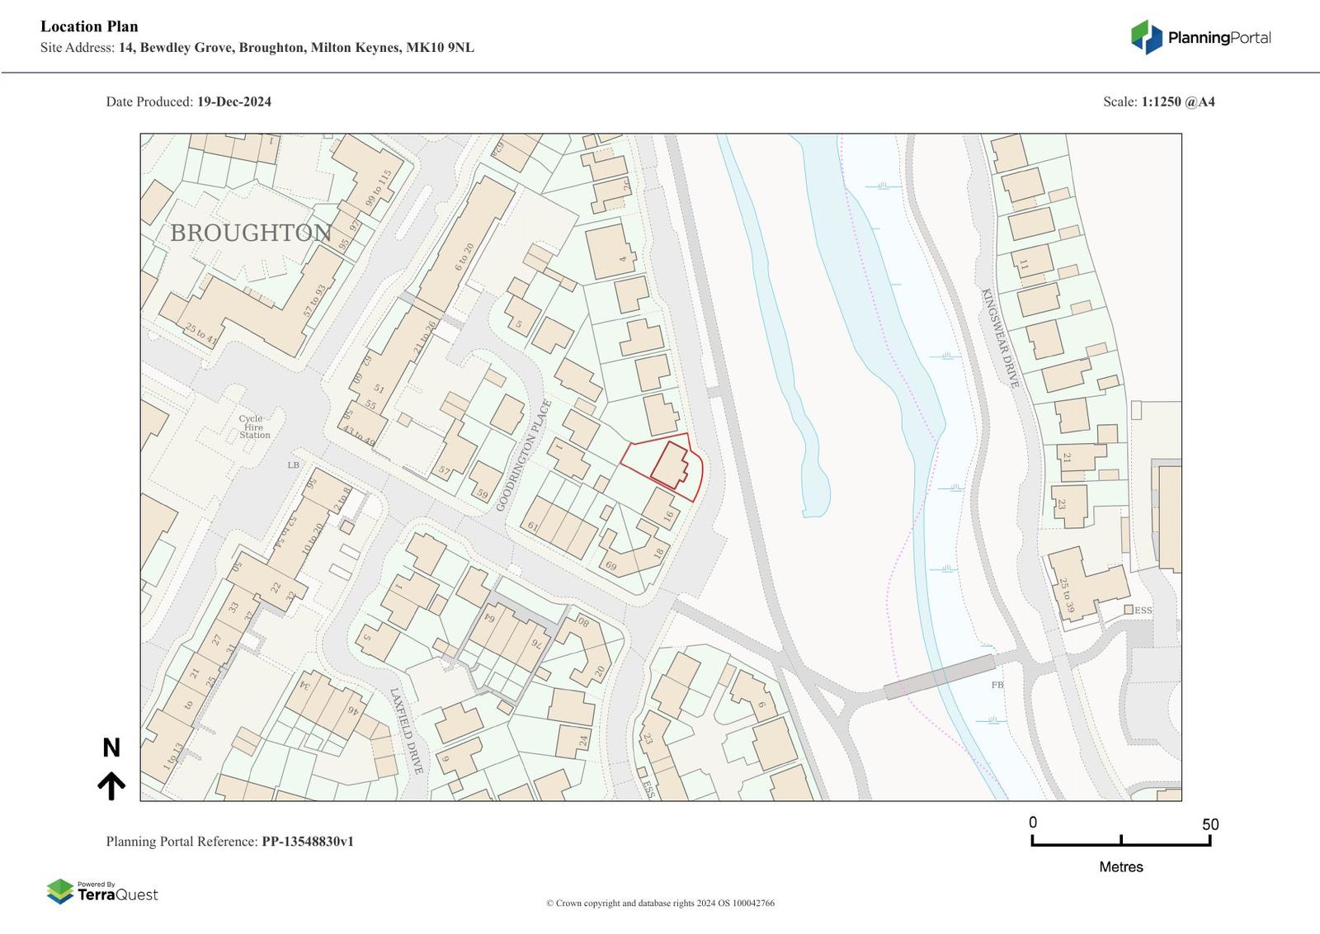Click the PlanningPortal logo icon
The image size is (1320, 934).
pyautogui.click(x=1146, y=37)
